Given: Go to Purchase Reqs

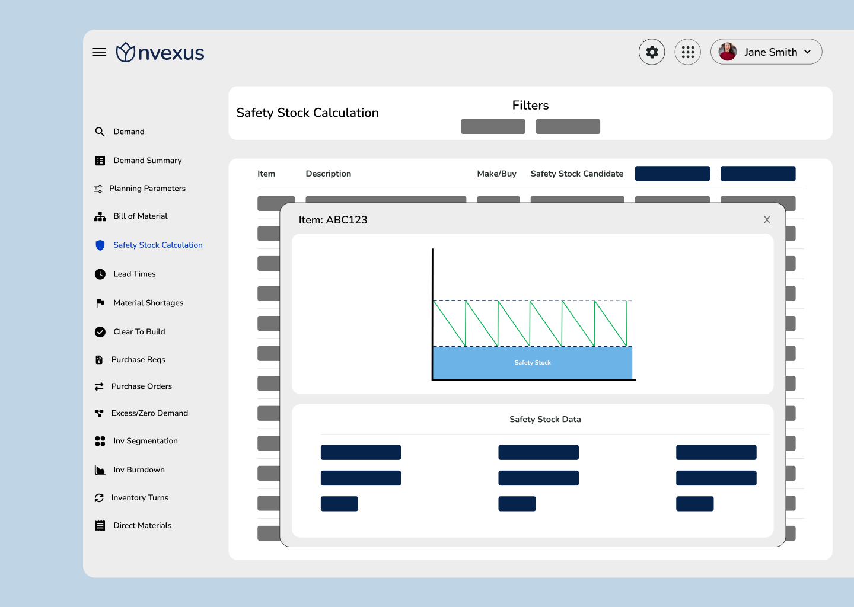Looking at the screenshot, I should pyautogui.click(x=138, y=360).
